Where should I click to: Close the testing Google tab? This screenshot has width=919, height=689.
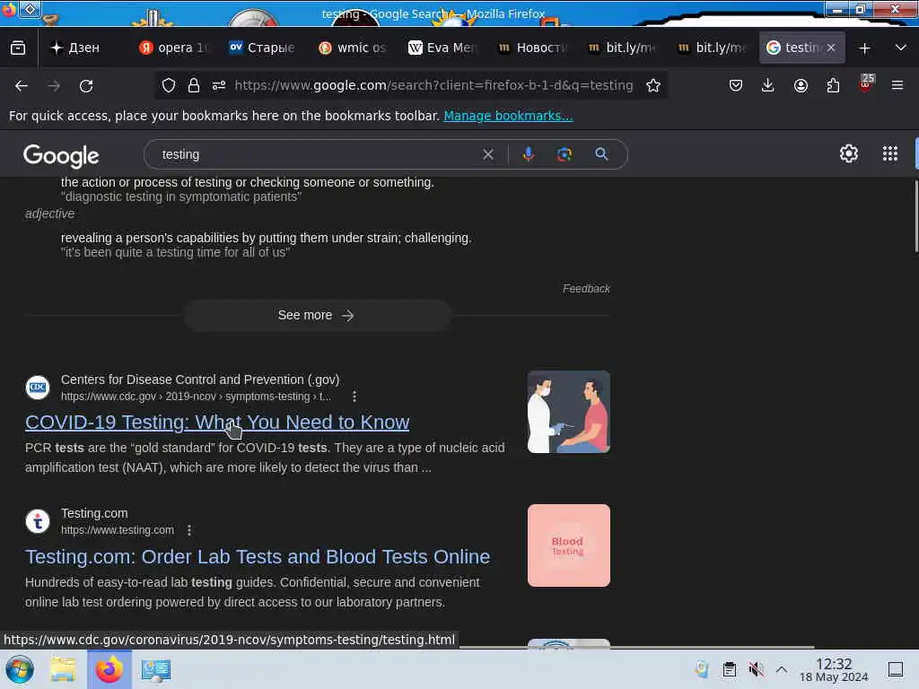(831, 48)
